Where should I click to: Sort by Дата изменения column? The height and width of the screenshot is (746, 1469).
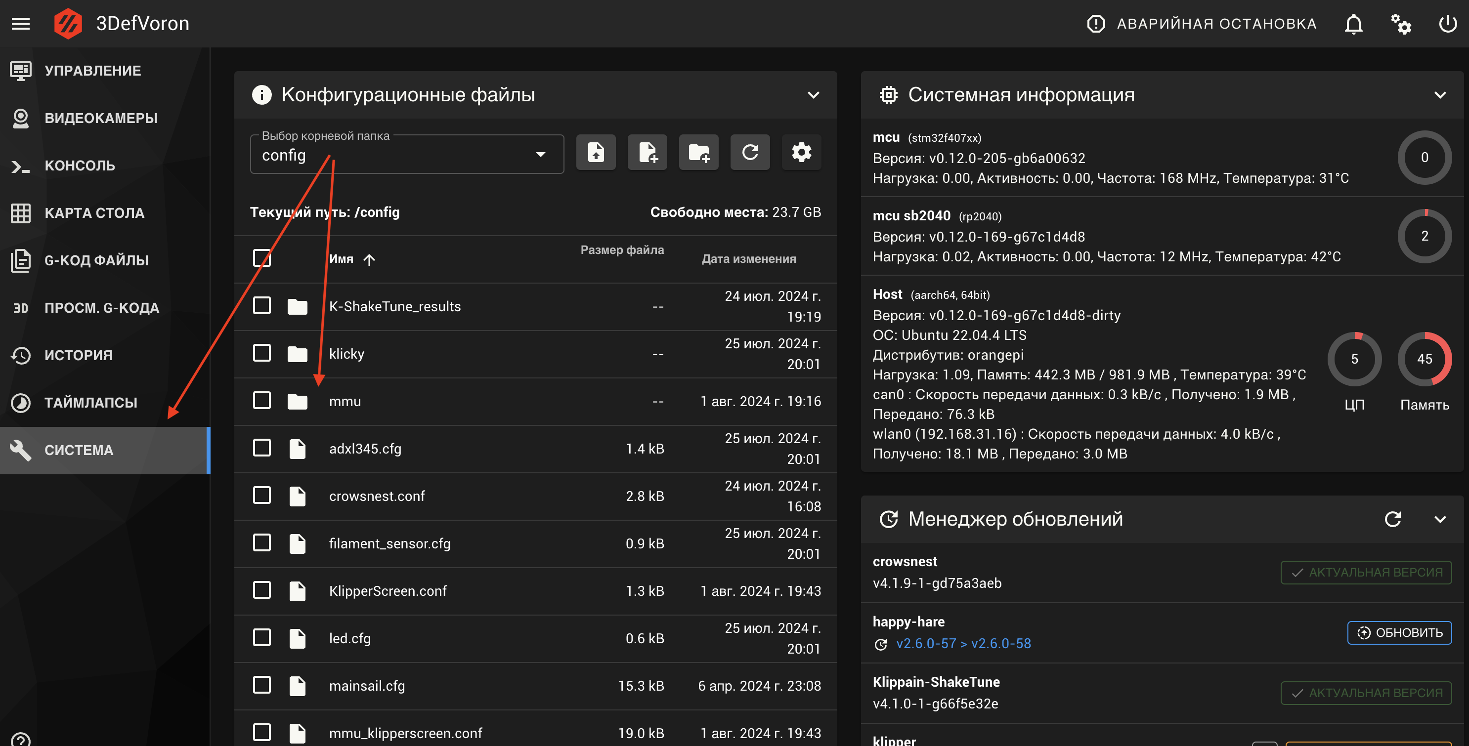pos(749,259)
